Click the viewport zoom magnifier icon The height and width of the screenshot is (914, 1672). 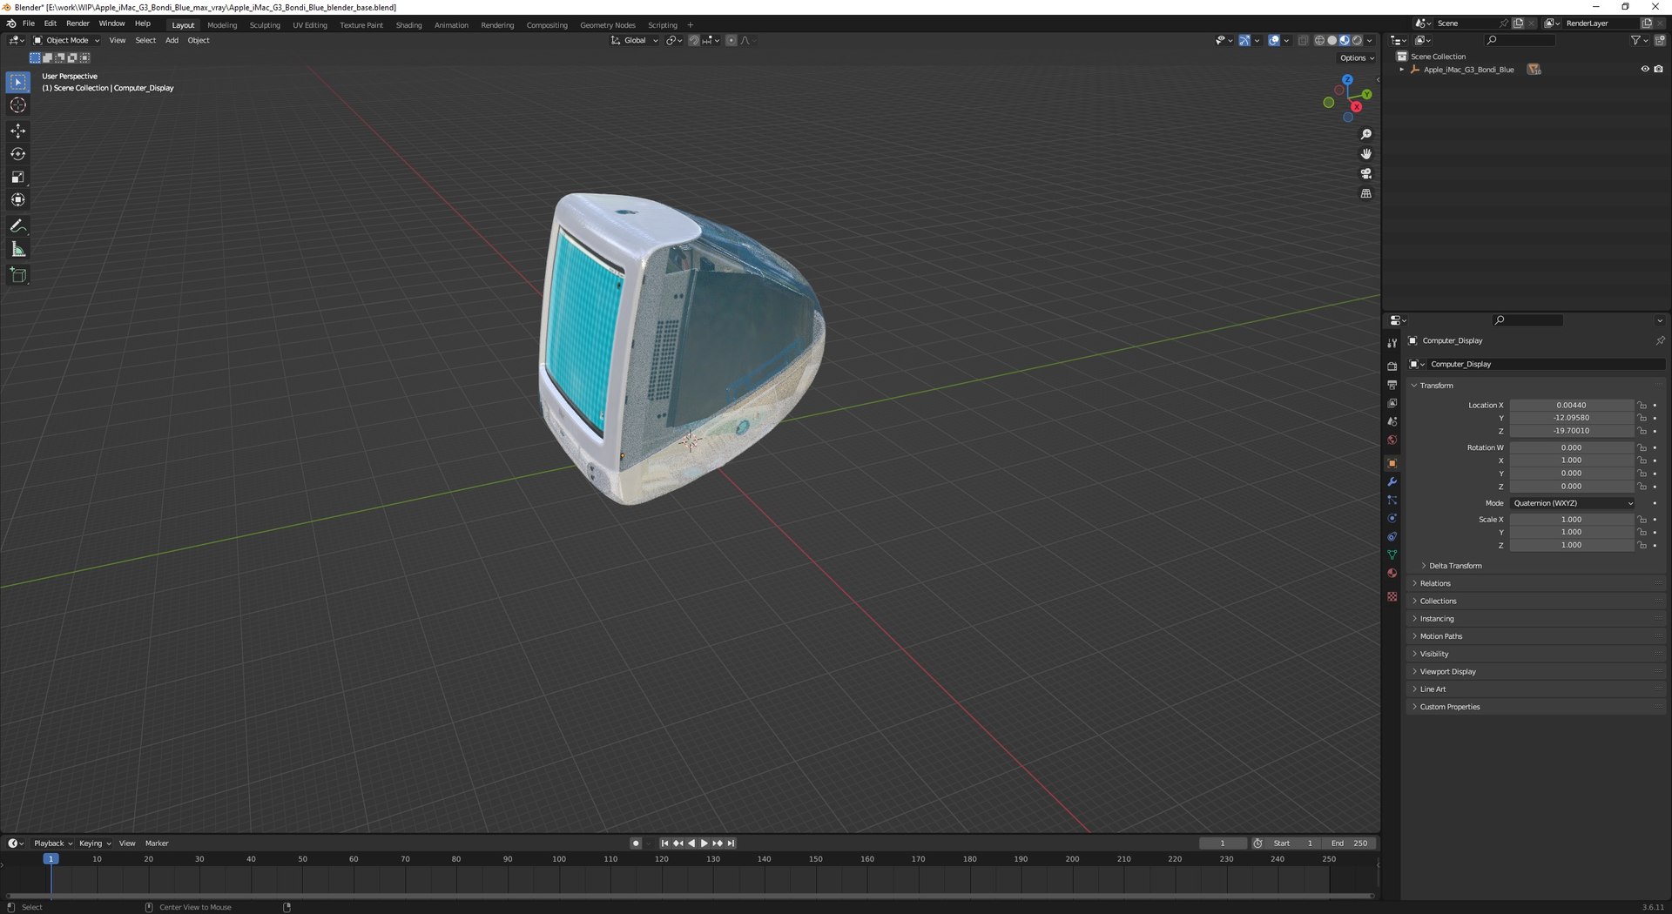(1365, 134)
